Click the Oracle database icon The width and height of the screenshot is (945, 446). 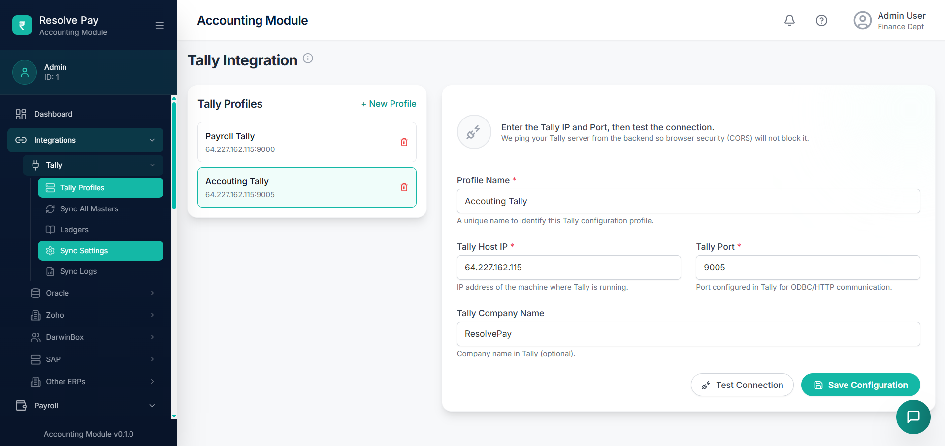[35, 293]
